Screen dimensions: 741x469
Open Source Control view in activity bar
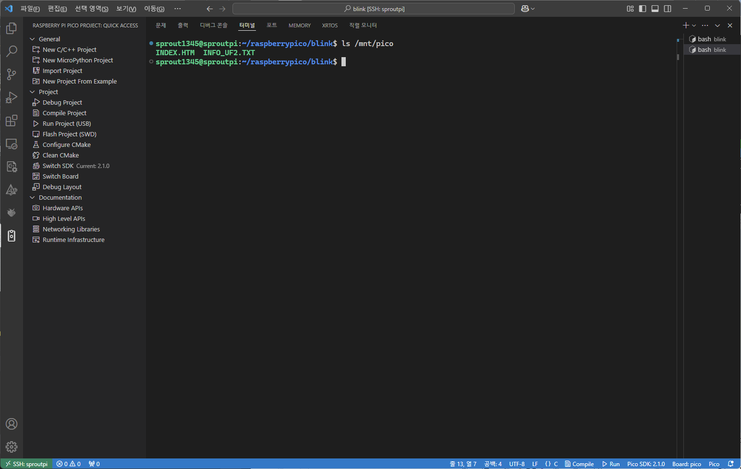pyautogui.click(x=12, y=74)
